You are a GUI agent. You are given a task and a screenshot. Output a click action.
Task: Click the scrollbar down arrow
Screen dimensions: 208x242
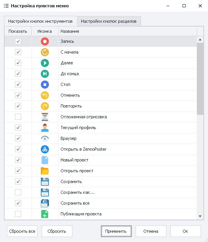point(200,216)
